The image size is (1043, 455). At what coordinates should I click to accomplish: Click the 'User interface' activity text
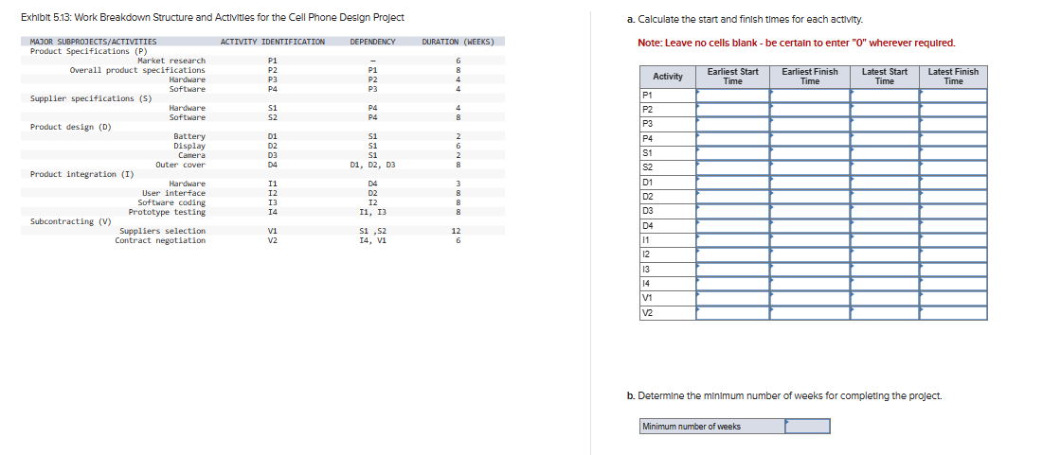point(173,193)
